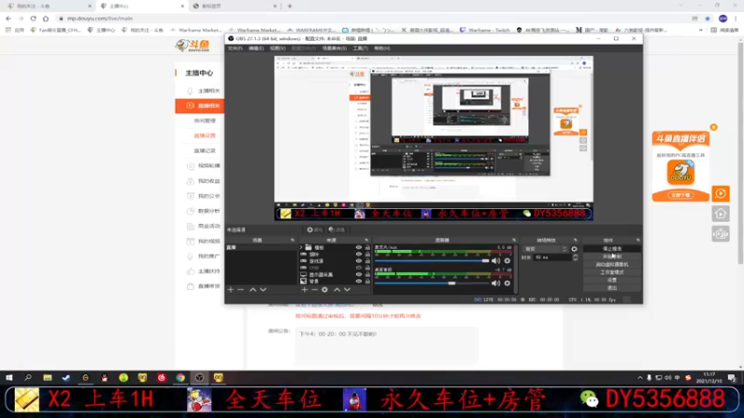Pop out the Scenes (场景) dock panel
Viewport: 744px width, 418px height.
[292, 241]
